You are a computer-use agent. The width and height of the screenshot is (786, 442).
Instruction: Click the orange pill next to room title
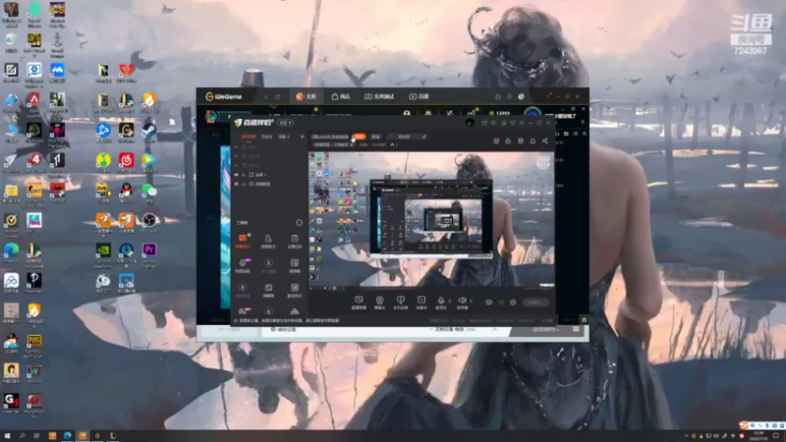359,137
